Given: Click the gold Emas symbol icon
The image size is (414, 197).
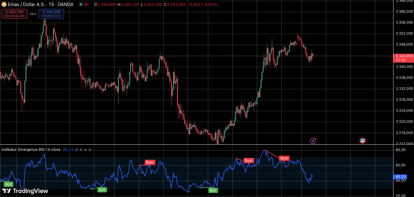Looking at the screenshot, I should (x=4, y=5).
